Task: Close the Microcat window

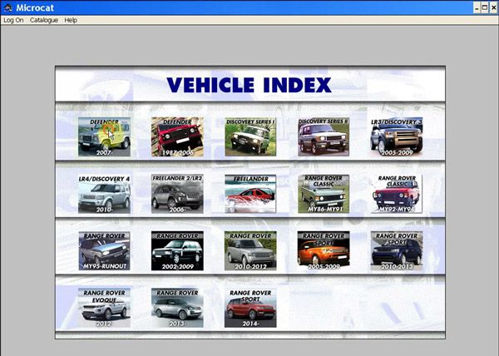Action: [493, 7]
